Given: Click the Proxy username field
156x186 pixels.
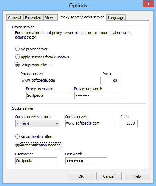Looking at the screenshot, I should pyautogui.click(x=49, y=95).
